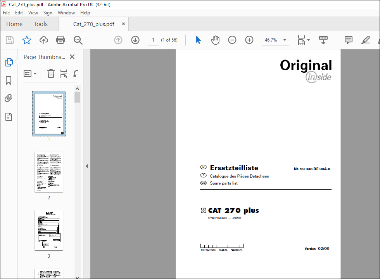Click thumbnail panel scroll up arrow
Screen dimensions: 380x279
[x=77, y=89]
